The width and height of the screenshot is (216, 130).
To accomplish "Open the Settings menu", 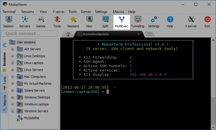I will (x=101, y=12).
